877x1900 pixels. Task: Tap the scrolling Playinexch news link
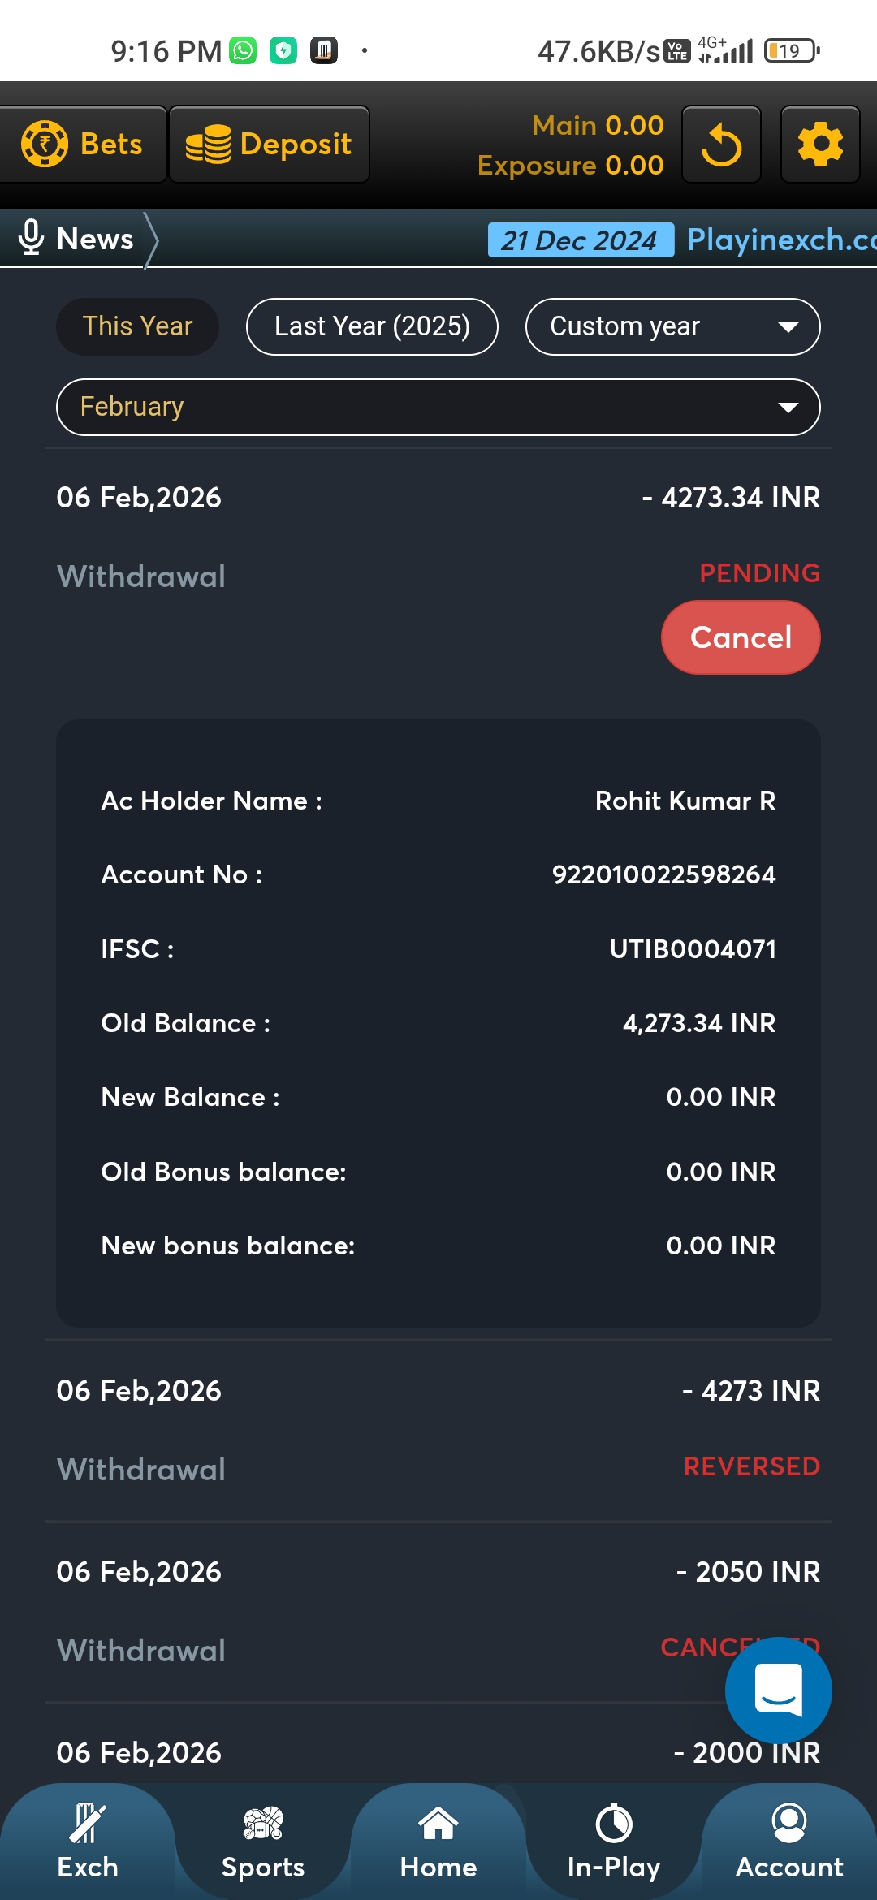tap(780, 240)
